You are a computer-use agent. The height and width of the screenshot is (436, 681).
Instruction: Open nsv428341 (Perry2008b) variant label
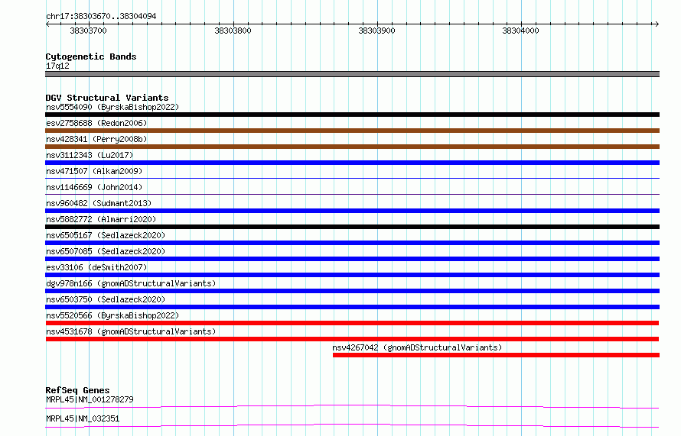click(x=96, y=139)
